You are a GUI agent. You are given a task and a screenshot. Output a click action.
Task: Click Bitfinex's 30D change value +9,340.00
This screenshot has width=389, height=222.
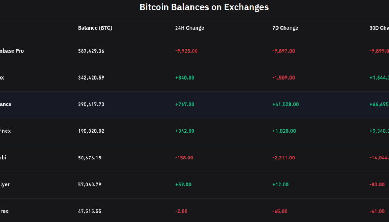click(x=379, y=131)
